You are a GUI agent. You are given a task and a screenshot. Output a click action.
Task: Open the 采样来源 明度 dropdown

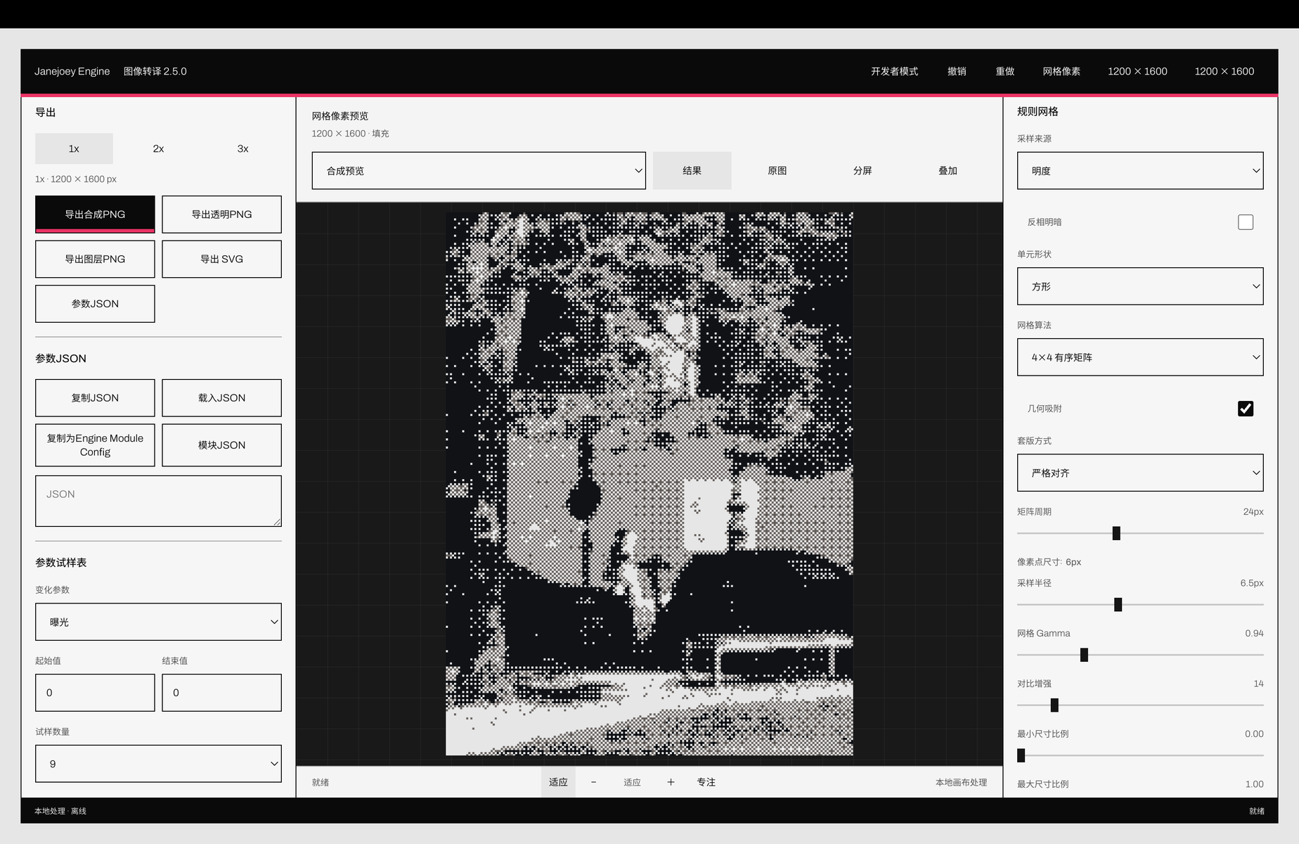pyautogui.click(x=1140, y=170)
